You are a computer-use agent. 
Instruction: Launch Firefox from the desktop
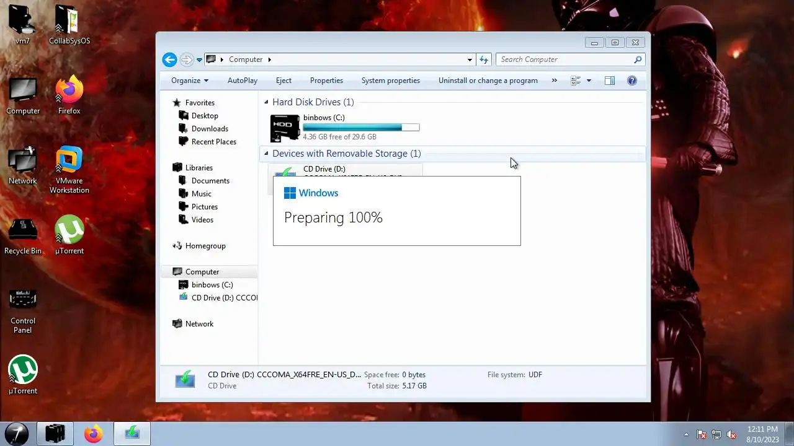coord(69,96)
